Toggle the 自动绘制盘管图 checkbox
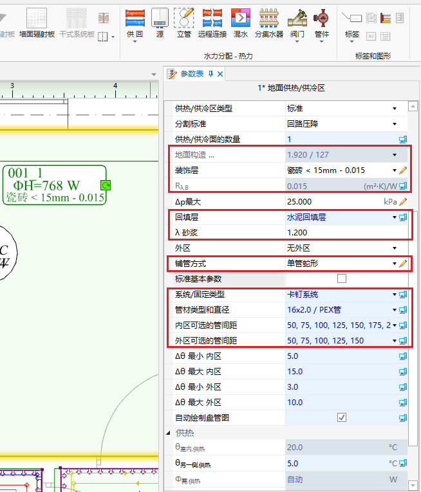The image size is (421, 492). tap(342, 417)
